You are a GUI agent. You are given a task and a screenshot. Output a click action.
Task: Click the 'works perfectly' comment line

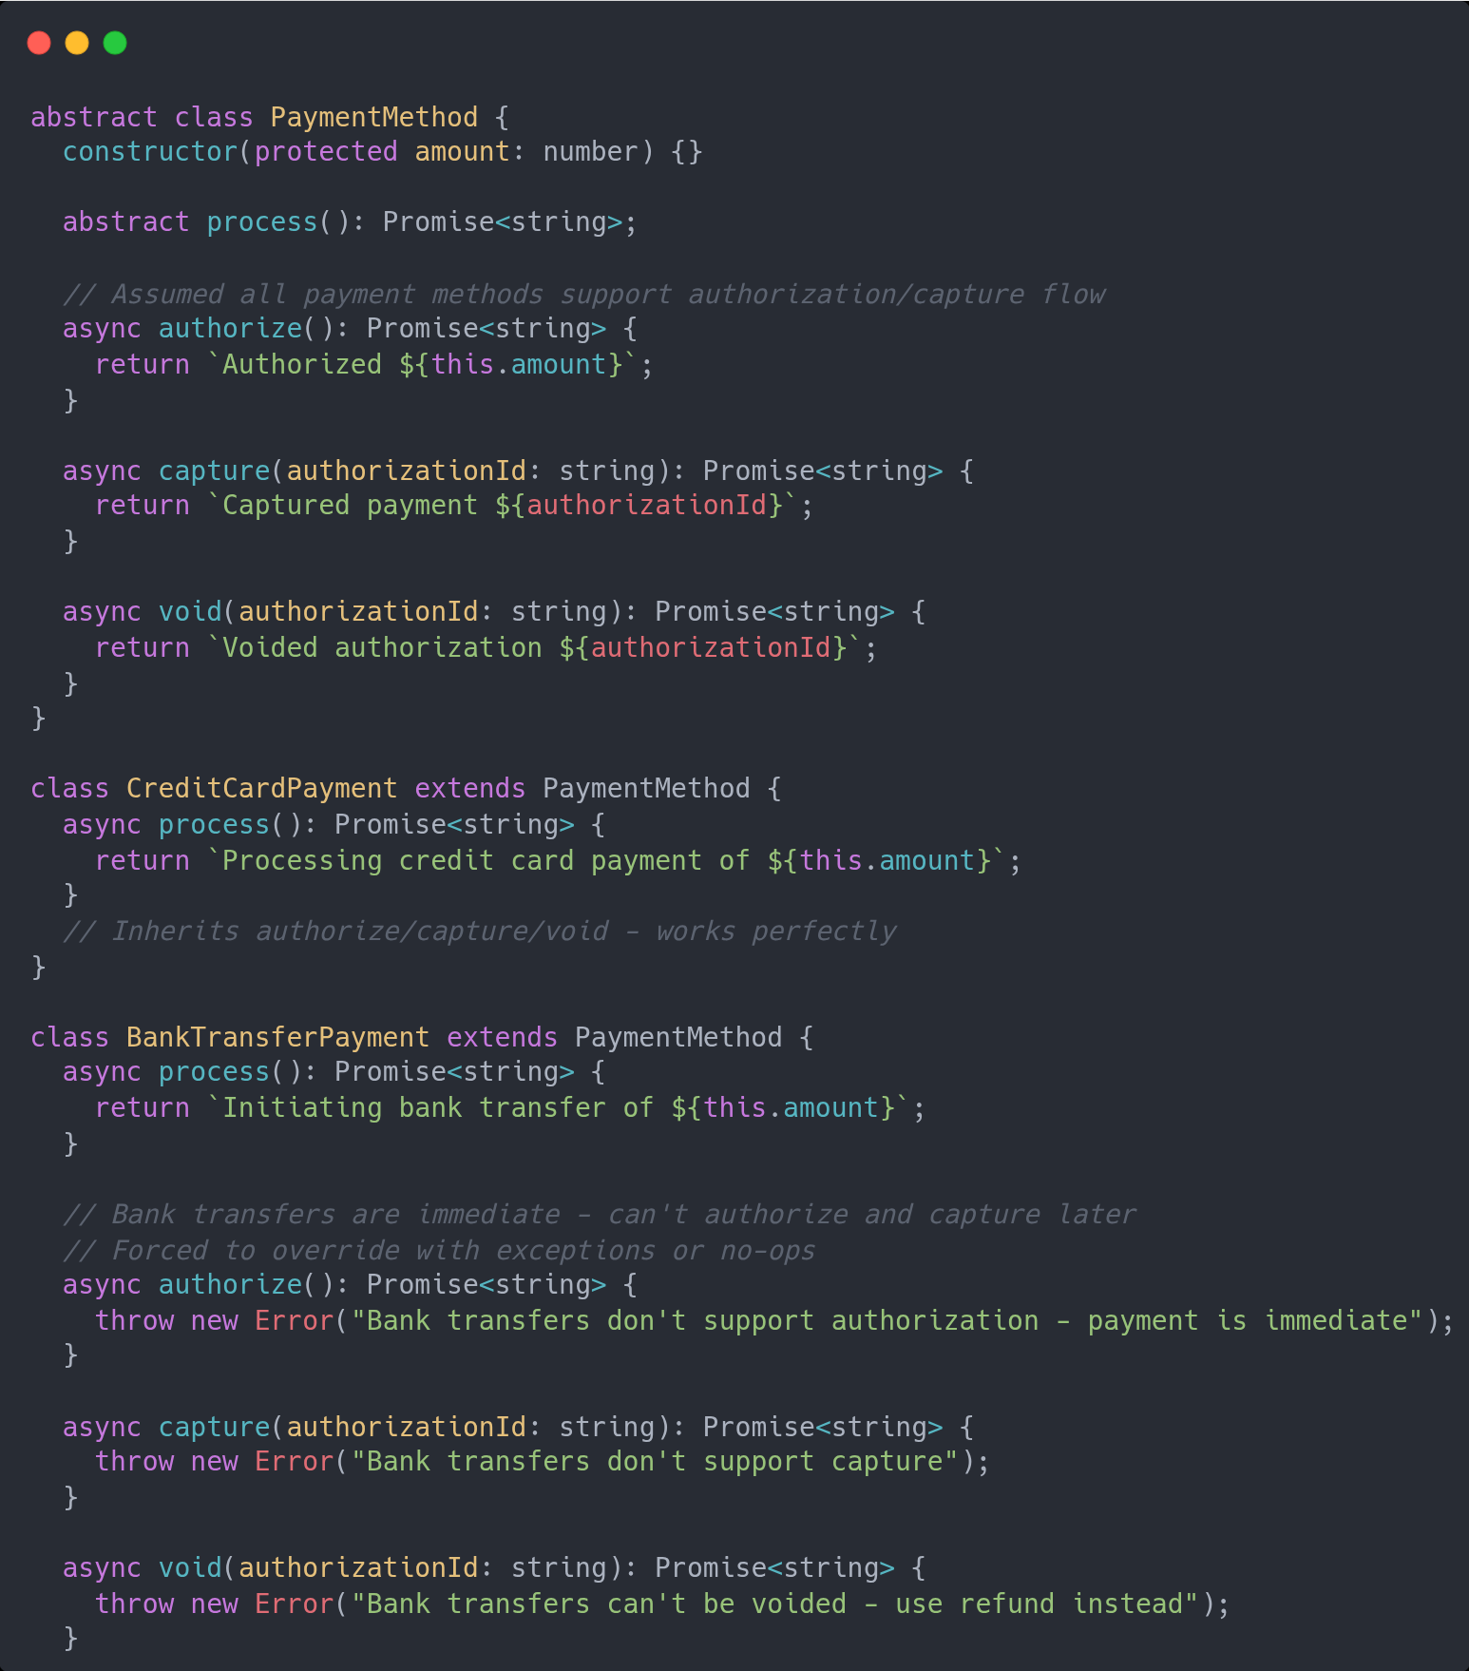pos(480,932)
